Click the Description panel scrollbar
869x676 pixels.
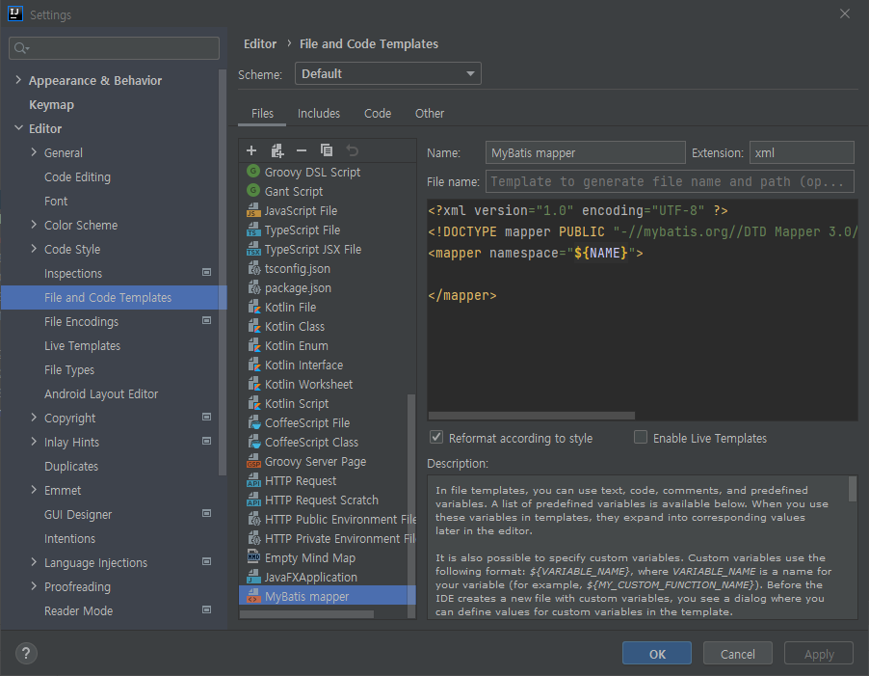click(x=853, y=489)
